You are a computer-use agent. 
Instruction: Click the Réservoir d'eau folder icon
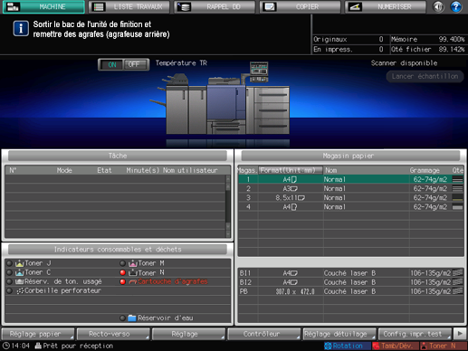point(132,318)
